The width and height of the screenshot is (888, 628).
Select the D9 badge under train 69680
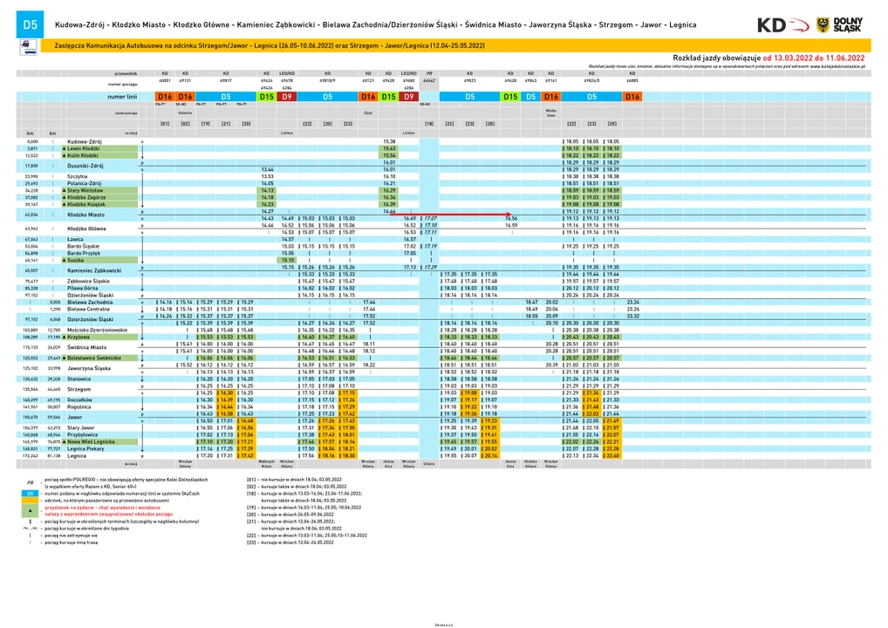[x=409, y=97]
